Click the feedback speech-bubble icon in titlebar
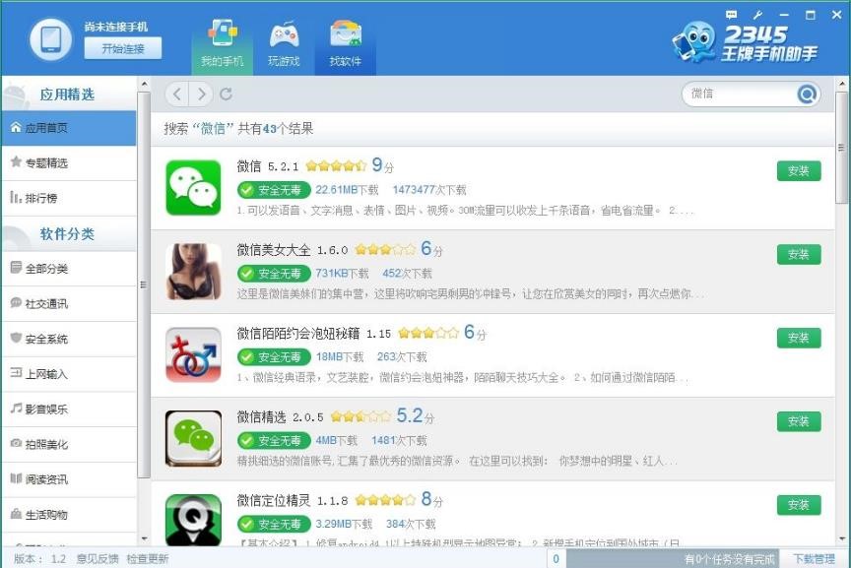The width and height of the screenshot is (851, 568). pos(730,14)
